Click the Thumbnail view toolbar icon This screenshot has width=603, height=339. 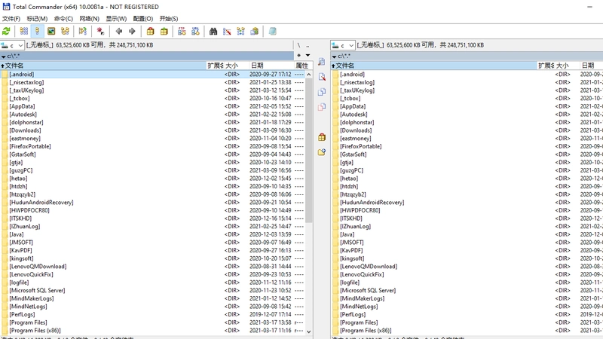pyautogui.click(x=51, y=32)
